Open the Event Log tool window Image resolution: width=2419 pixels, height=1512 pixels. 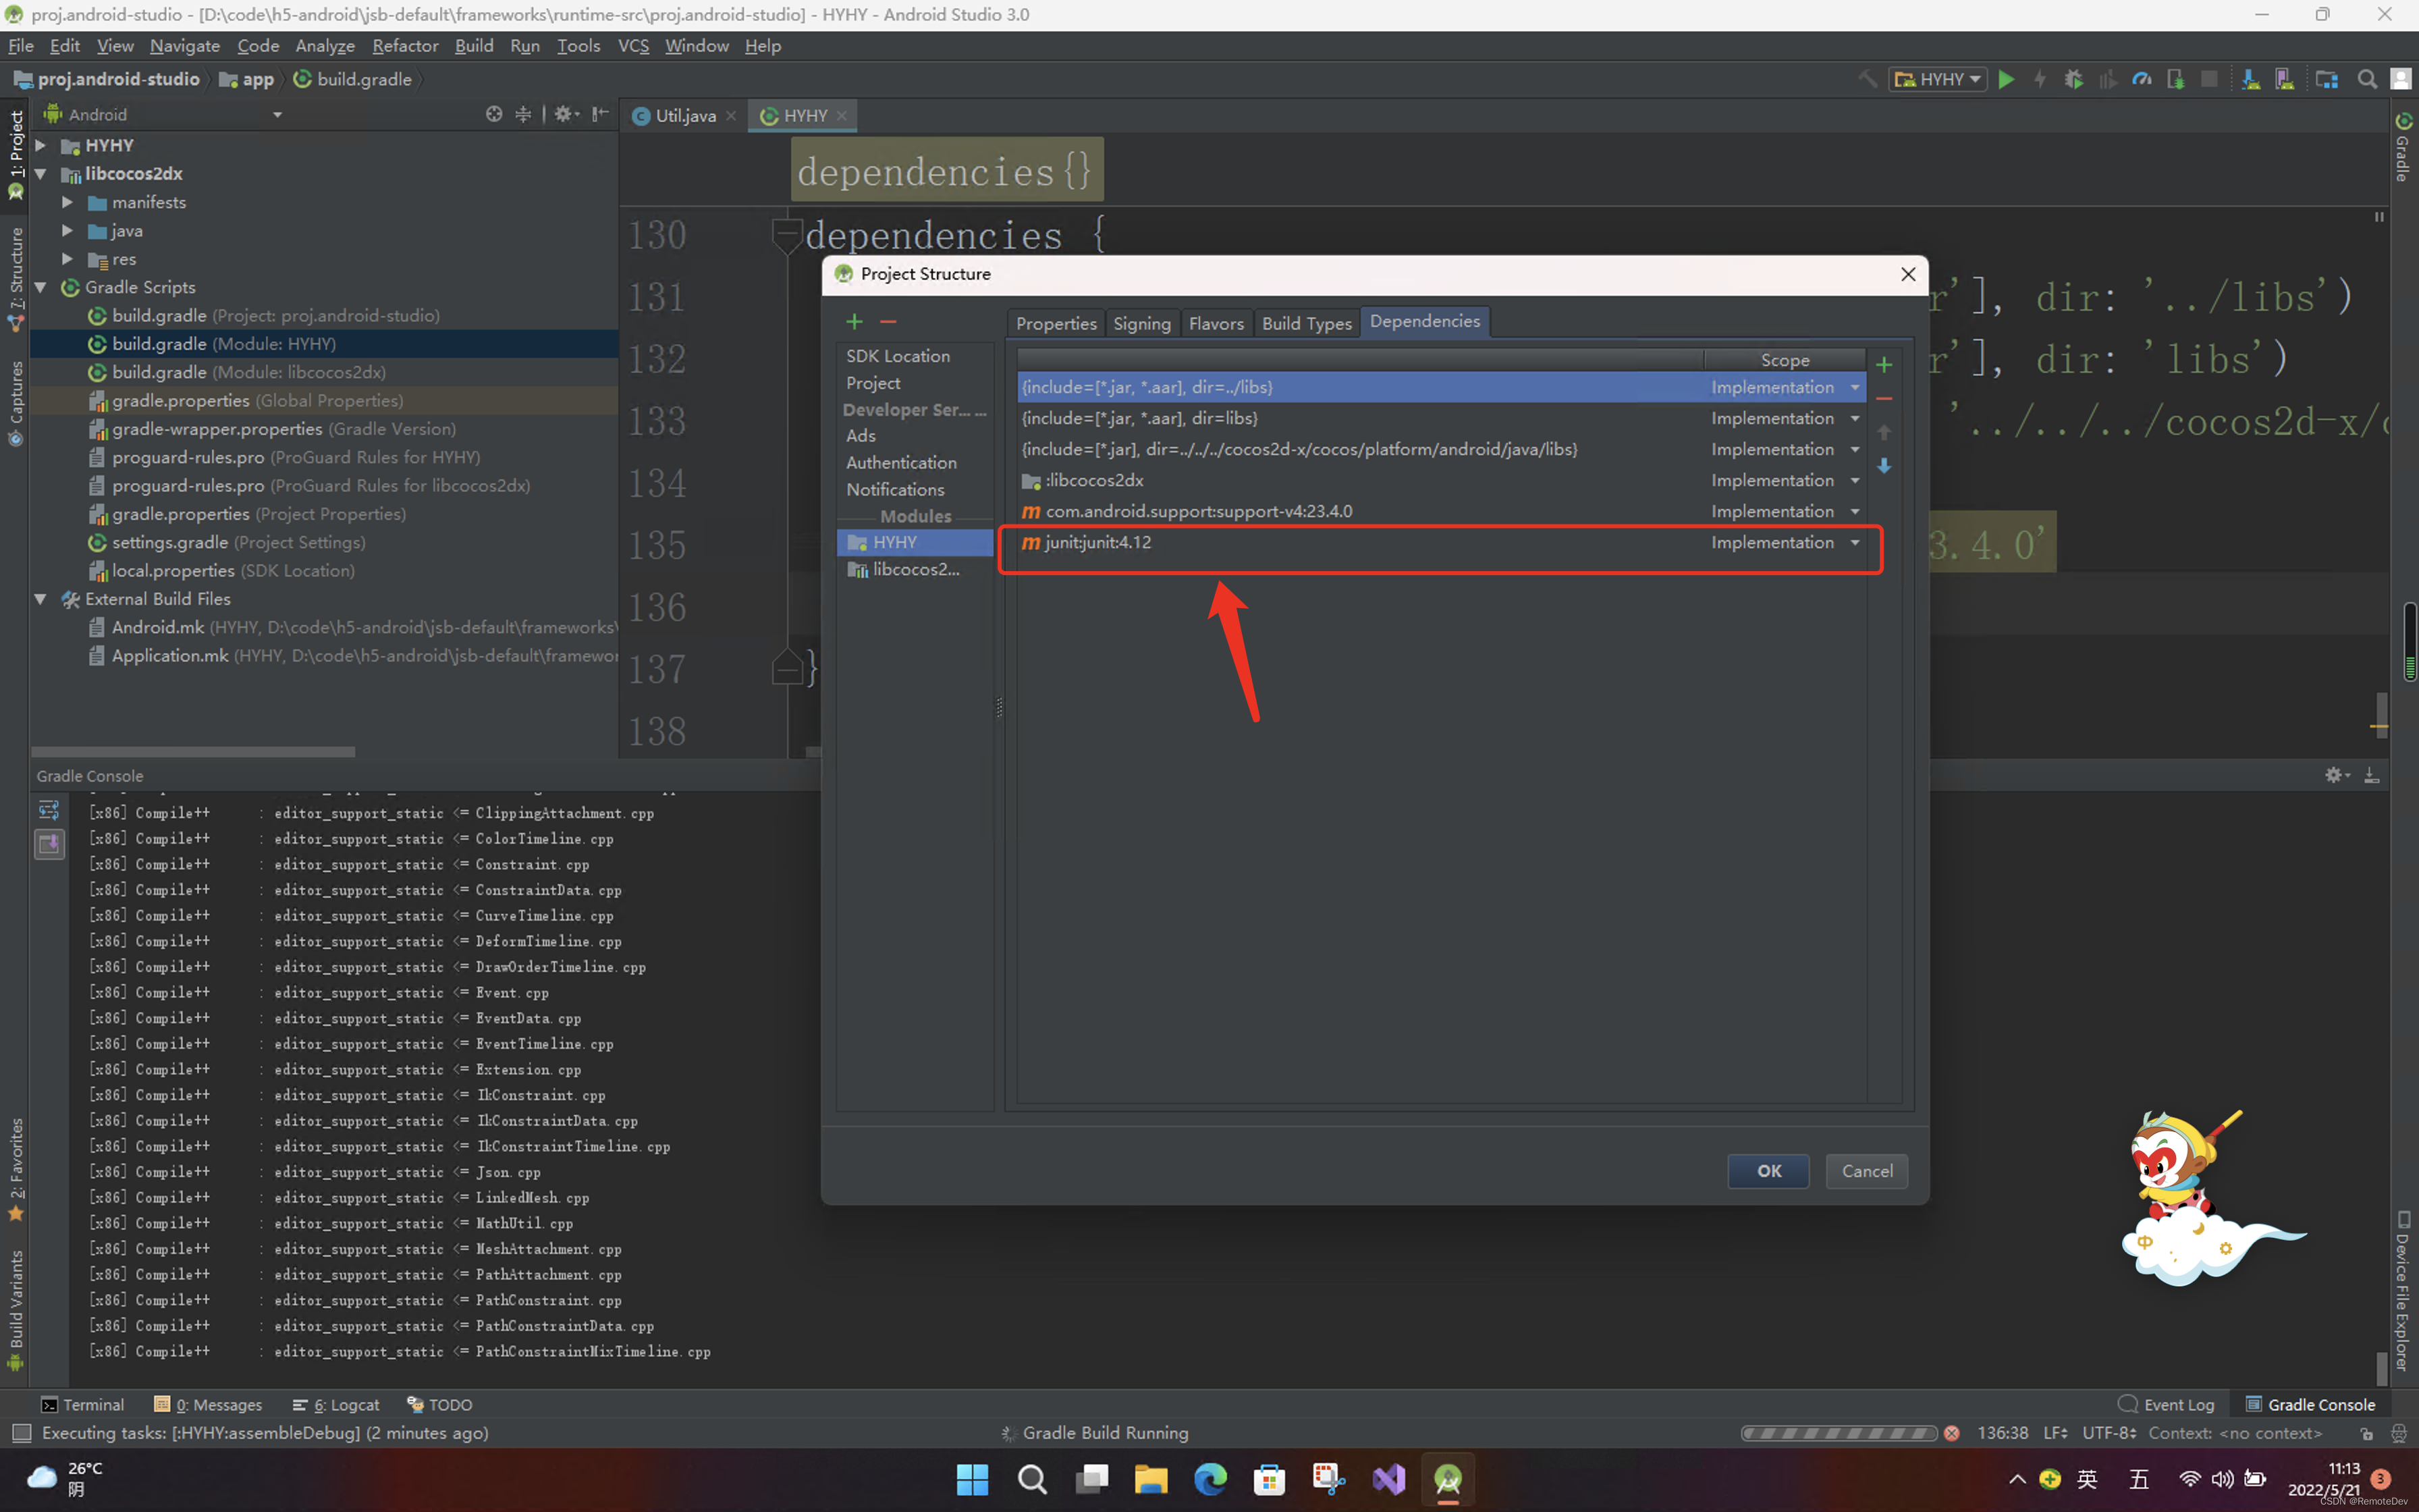click(2166, 1405)
